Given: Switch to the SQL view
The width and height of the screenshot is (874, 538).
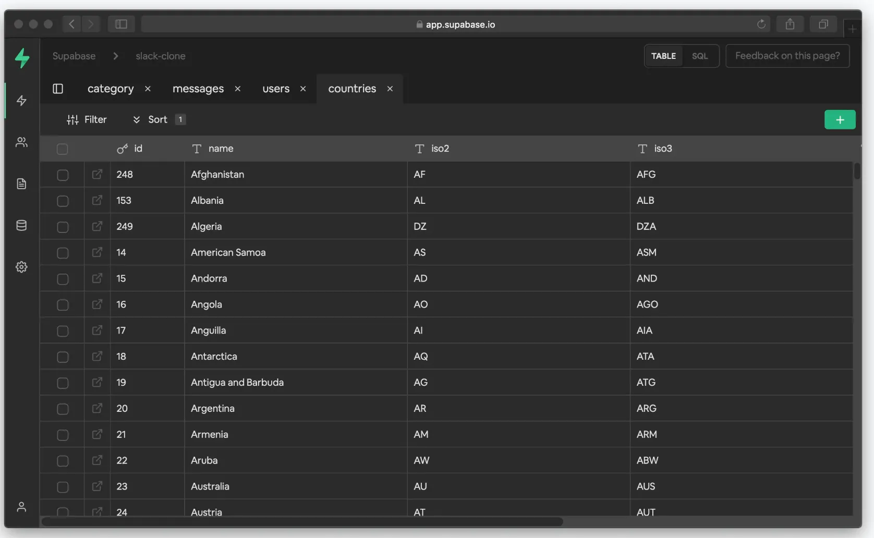Looking at the screenshot, I should 699,56.
